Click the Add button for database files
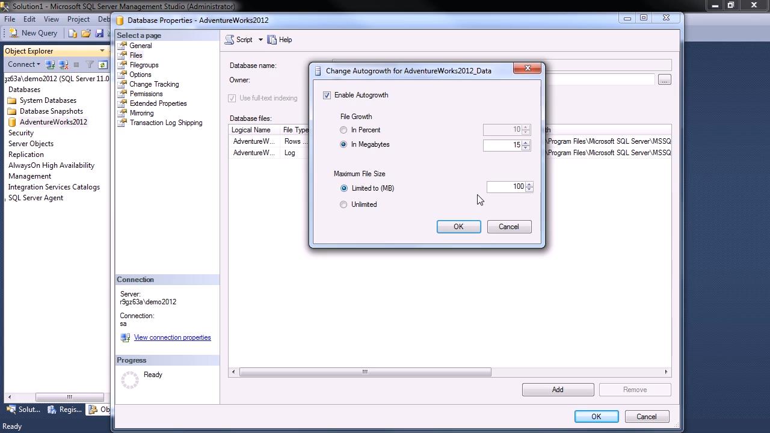Viewport: 770px width, 433px height. [x=558, y=390]
